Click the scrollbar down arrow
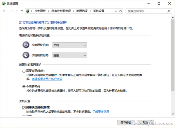 [173, 114]
